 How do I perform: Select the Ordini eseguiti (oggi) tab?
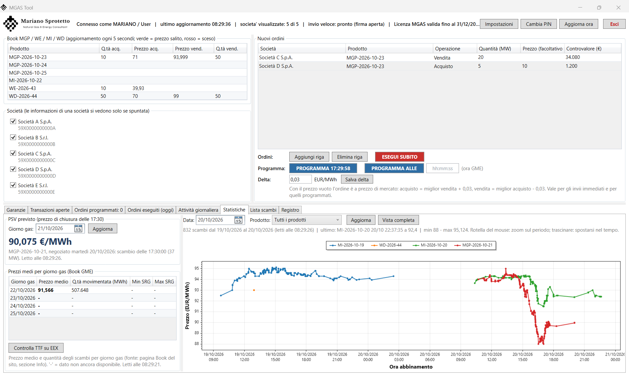[x=150, y=210]
